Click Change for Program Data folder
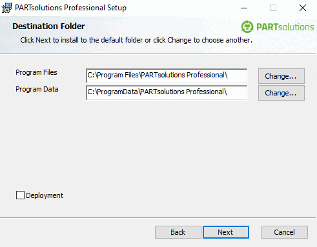 [x=281, y=93]
